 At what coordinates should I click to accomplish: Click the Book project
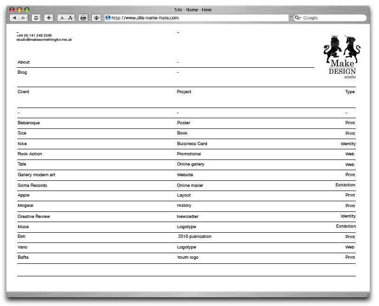182,133
